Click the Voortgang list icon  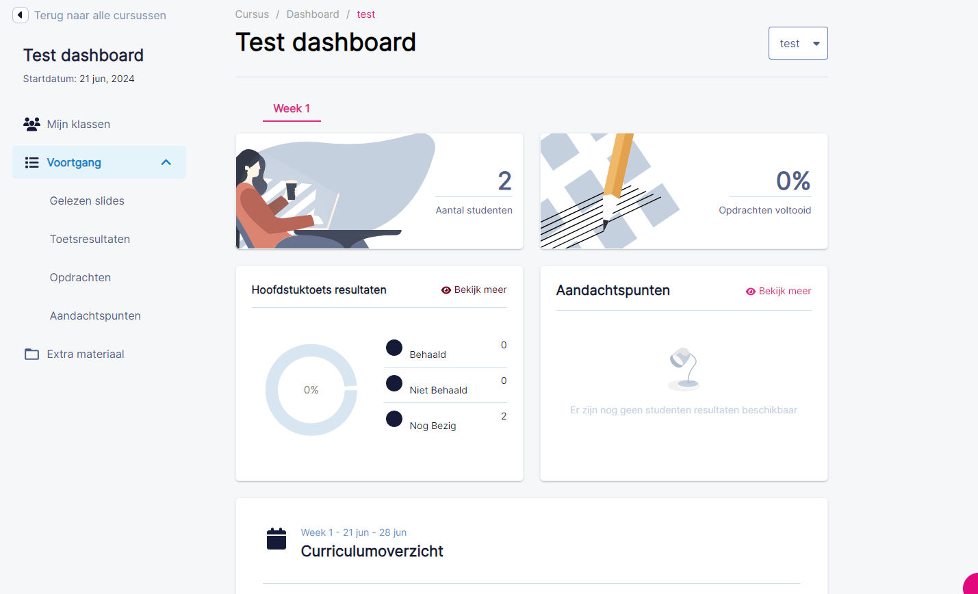coord(31,162)
